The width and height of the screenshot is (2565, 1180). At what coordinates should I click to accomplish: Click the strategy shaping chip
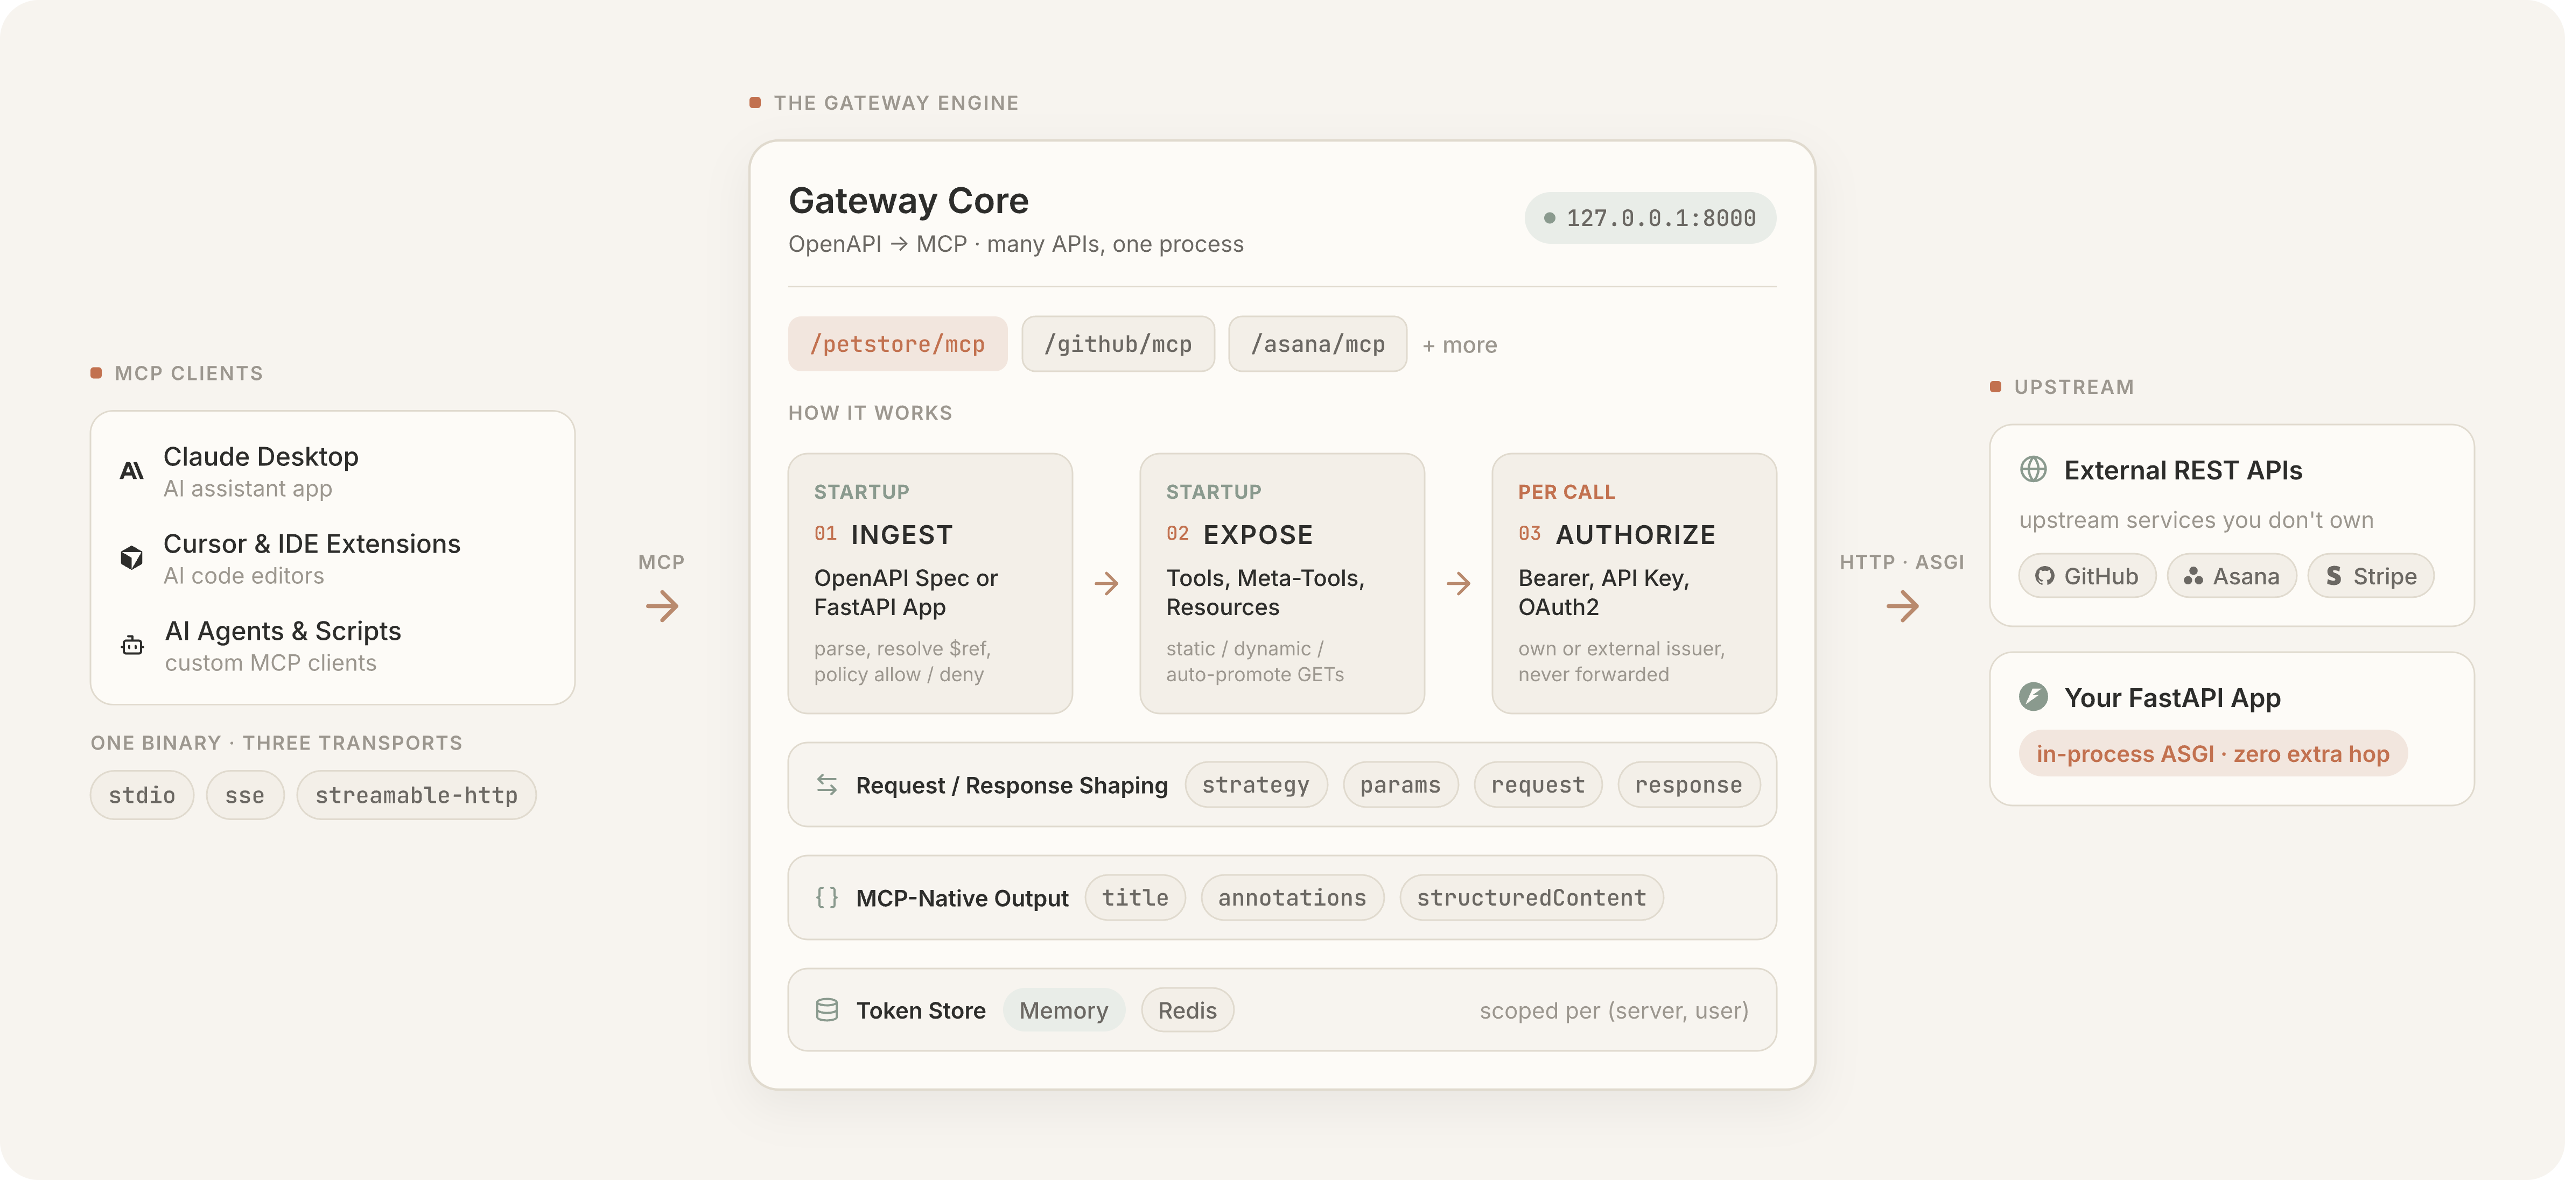click(x=1256, y=784)
